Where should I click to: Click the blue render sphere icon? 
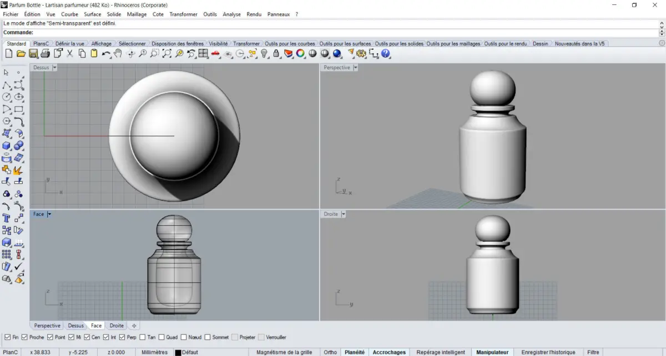tap(337, 54)
